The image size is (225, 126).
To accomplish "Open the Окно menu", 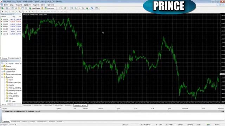I will (43, 5).
